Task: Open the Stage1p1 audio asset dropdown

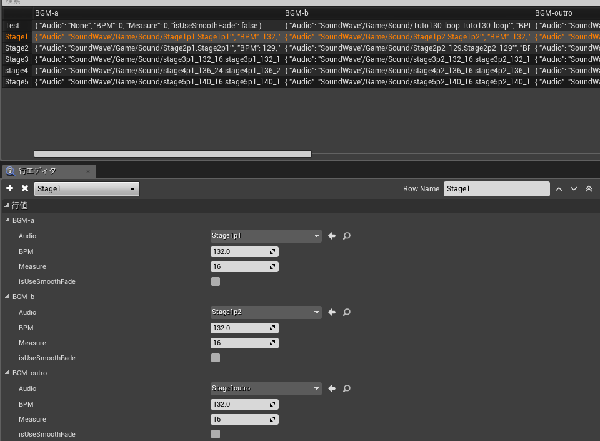Action: click(x=266, y=236)
